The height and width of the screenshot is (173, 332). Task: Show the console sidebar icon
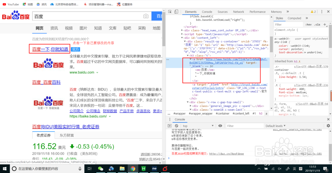[x=170, y=126]
